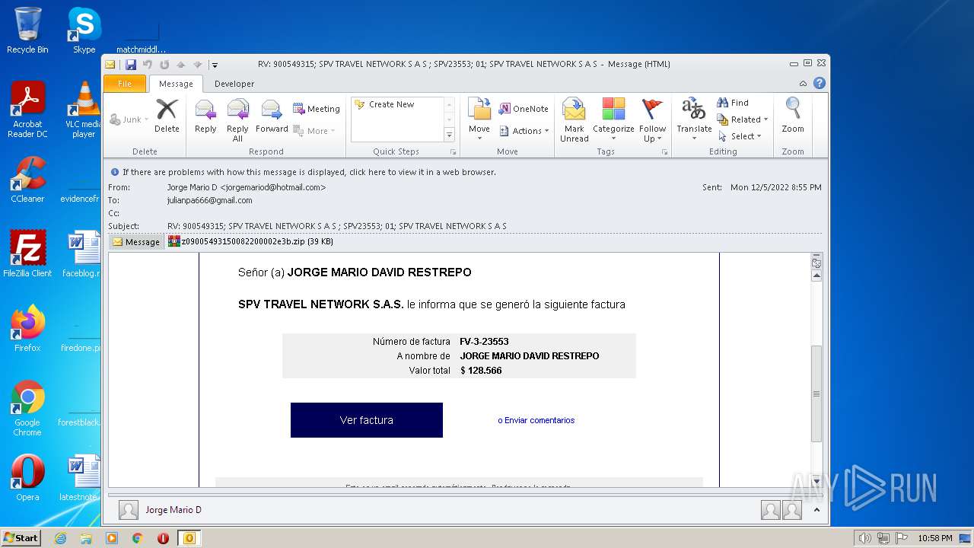Mark the message as Unread

click(575, 120)
